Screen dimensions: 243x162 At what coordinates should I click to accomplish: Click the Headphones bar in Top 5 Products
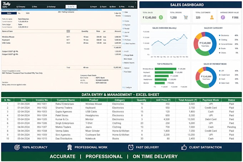pos(161,79)
